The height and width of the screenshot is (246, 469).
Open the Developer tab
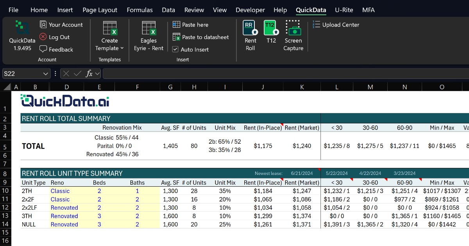(250, 10)
